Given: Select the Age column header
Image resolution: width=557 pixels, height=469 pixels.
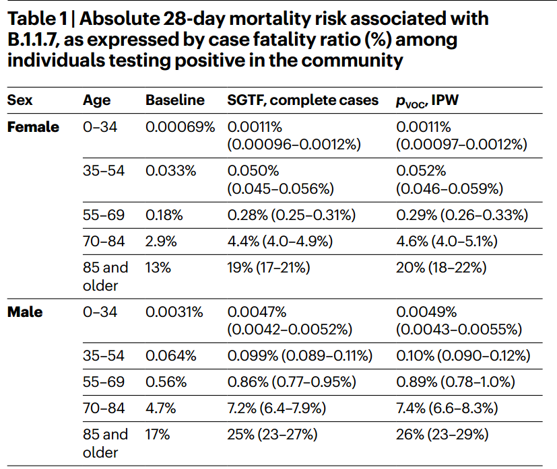Looking at the screenshot, I should [x=97, y=100].
